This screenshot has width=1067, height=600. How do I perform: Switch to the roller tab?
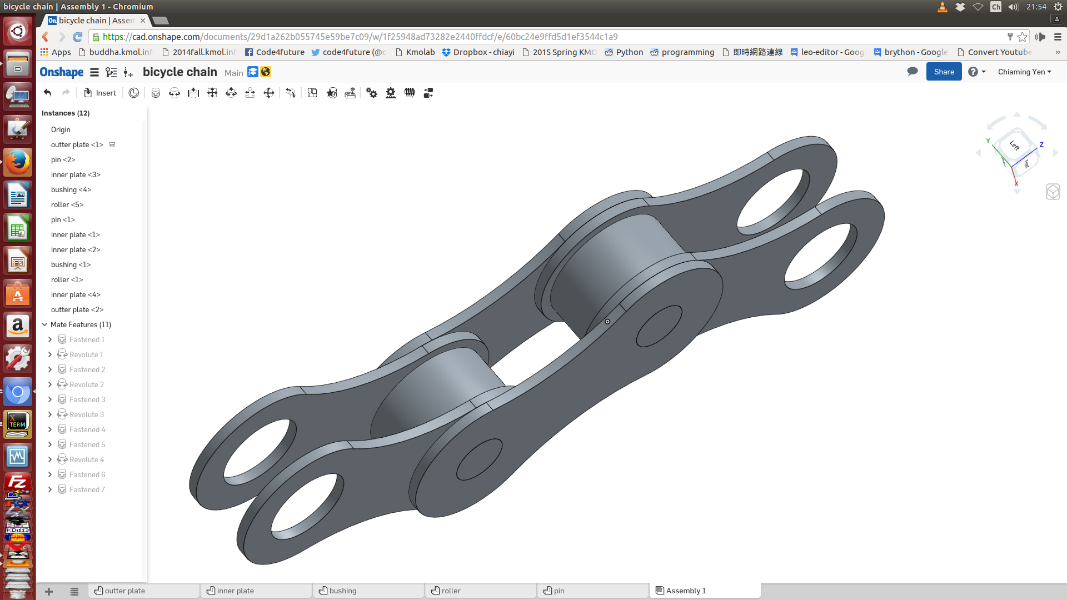[x=481, y=591]
